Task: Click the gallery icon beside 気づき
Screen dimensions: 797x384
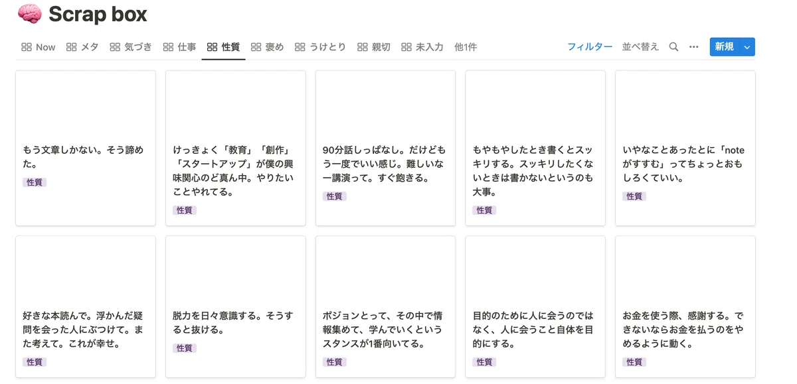Action: [116, 47]
